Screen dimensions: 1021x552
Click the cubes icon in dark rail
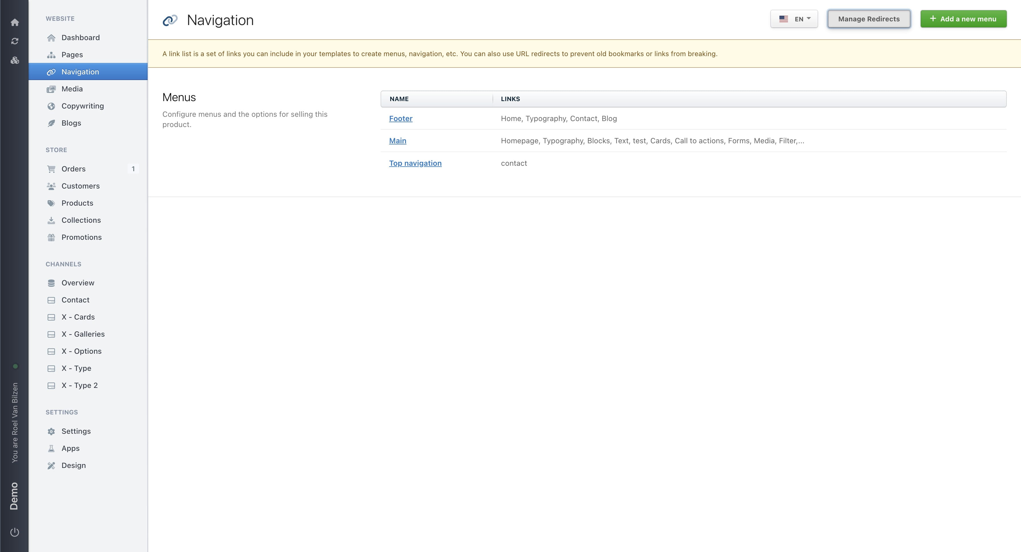(x=15, y=60)
